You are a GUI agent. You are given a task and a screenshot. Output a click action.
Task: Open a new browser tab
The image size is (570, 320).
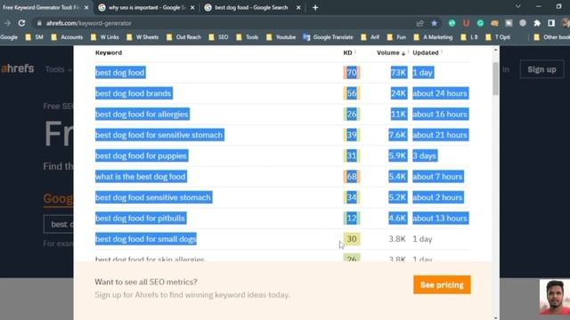point(315,8)
